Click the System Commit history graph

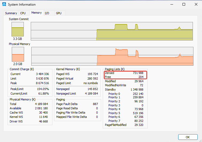[x=112, y=31]
